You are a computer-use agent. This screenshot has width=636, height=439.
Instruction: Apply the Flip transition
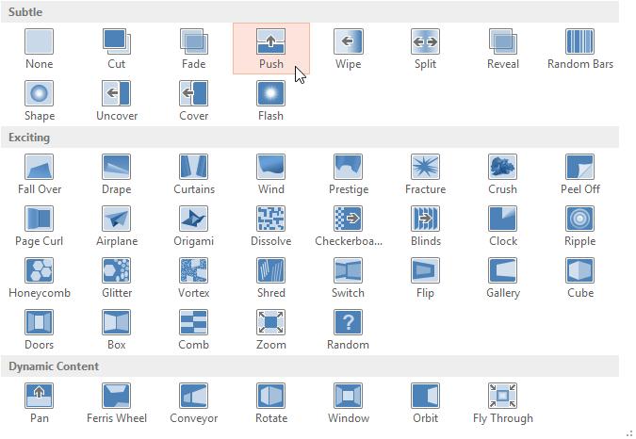tap(425, 278)
